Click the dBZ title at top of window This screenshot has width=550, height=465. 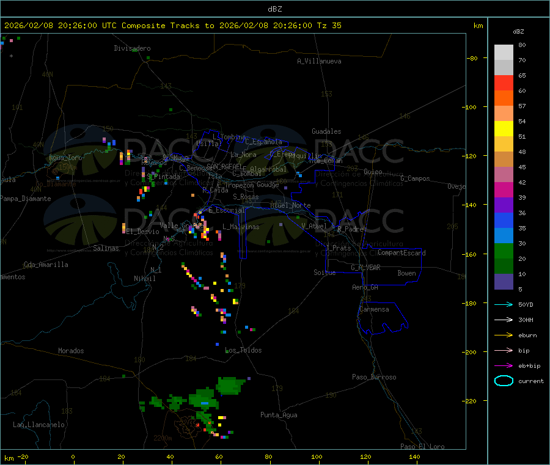pyautogui.click(x=274, y=9)
